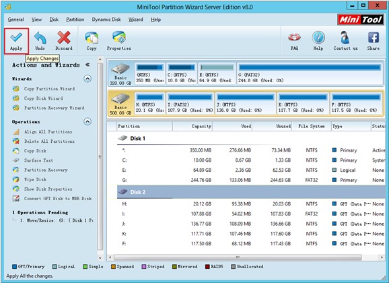Screen dimensions: 389x283
Task: Select the Basic 500.00 GB disk icon
Action: click(x=121, y=104)
